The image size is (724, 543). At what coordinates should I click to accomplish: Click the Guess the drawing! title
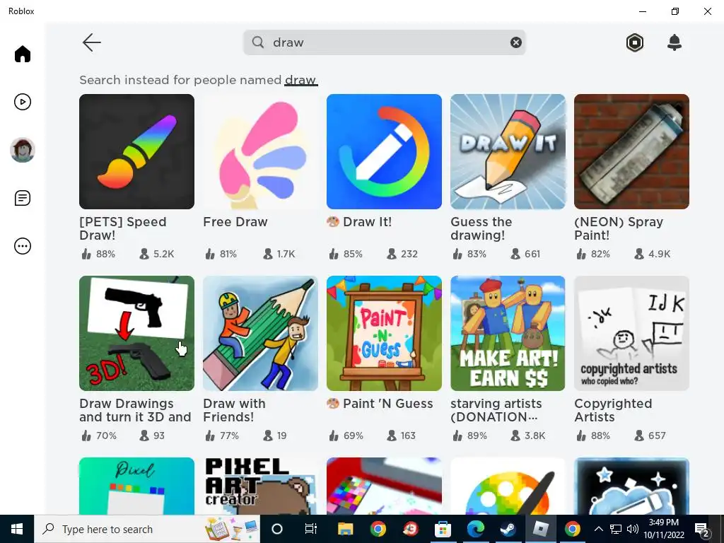click(481, 228)
